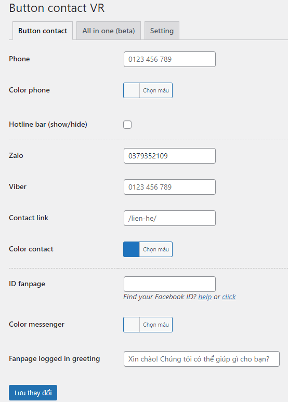
Task: Click the Color messenger swatch
Action: coord(132,325)
